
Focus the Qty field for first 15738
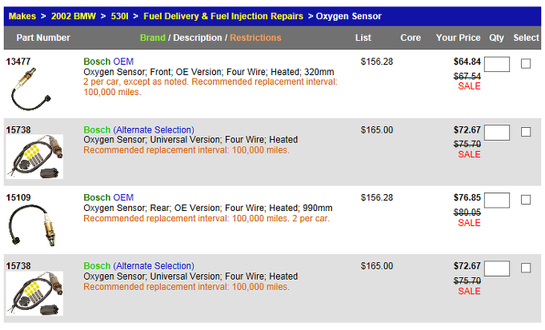[x=497, y=132]
